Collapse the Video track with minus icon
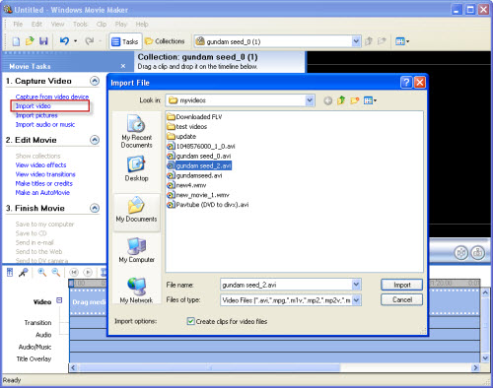Image resolution: width=493 pixels, height=388 pixels. 59,300
